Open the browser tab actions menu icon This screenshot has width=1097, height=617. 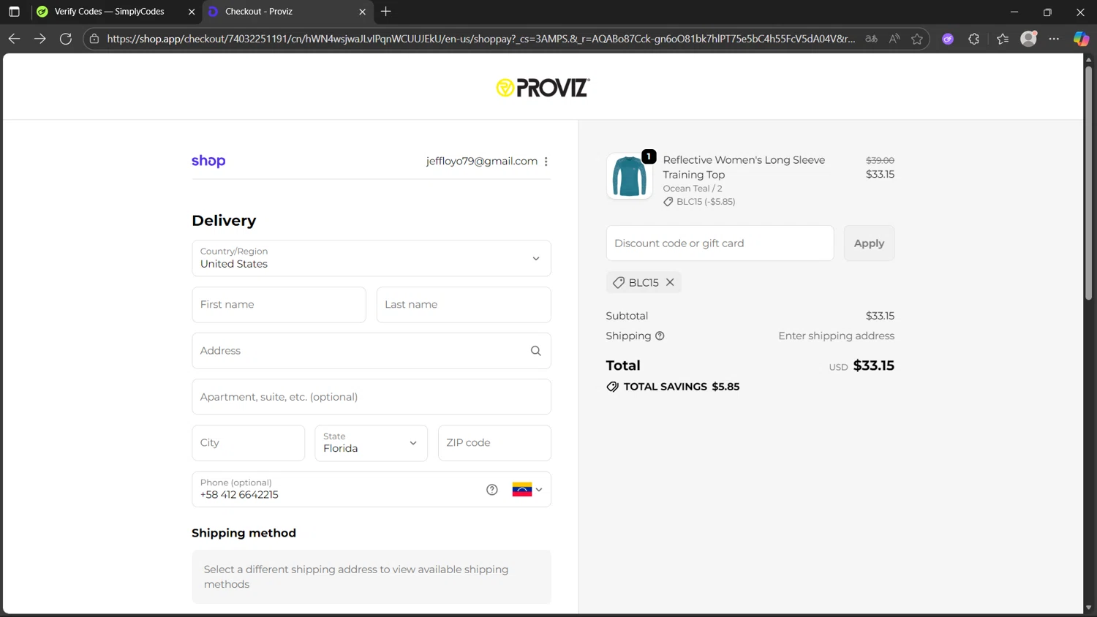tap(14, 12)
